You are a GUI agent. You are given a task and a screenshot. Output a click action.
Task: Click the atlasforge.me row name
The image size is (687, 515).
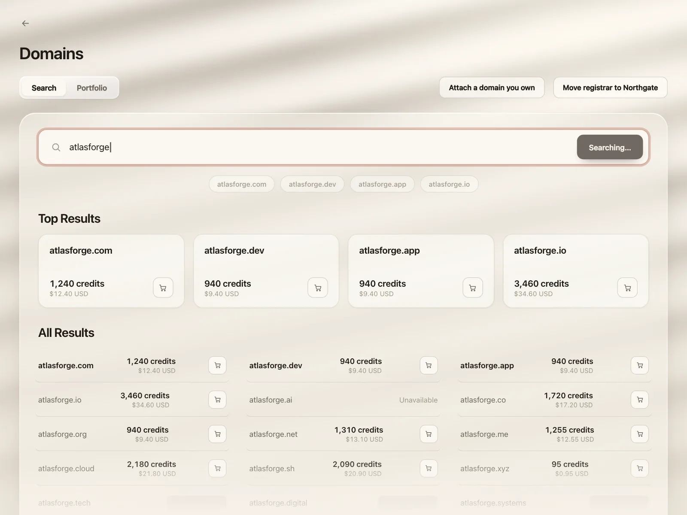[484, 434]
